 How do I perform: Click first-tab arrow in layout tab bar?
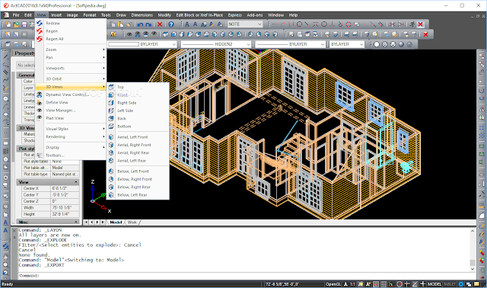86,222
